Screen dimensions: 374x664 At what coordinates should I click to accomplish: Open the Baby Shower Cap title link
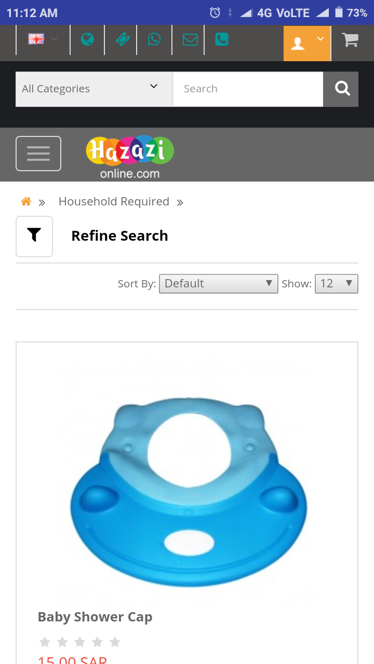(x=95, y=617)
